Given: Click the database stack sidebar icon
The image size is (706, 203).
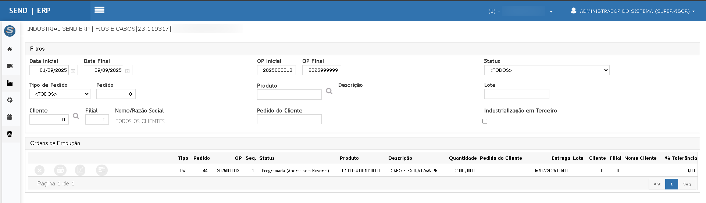Looking at the screenshot, I should 10,134.
